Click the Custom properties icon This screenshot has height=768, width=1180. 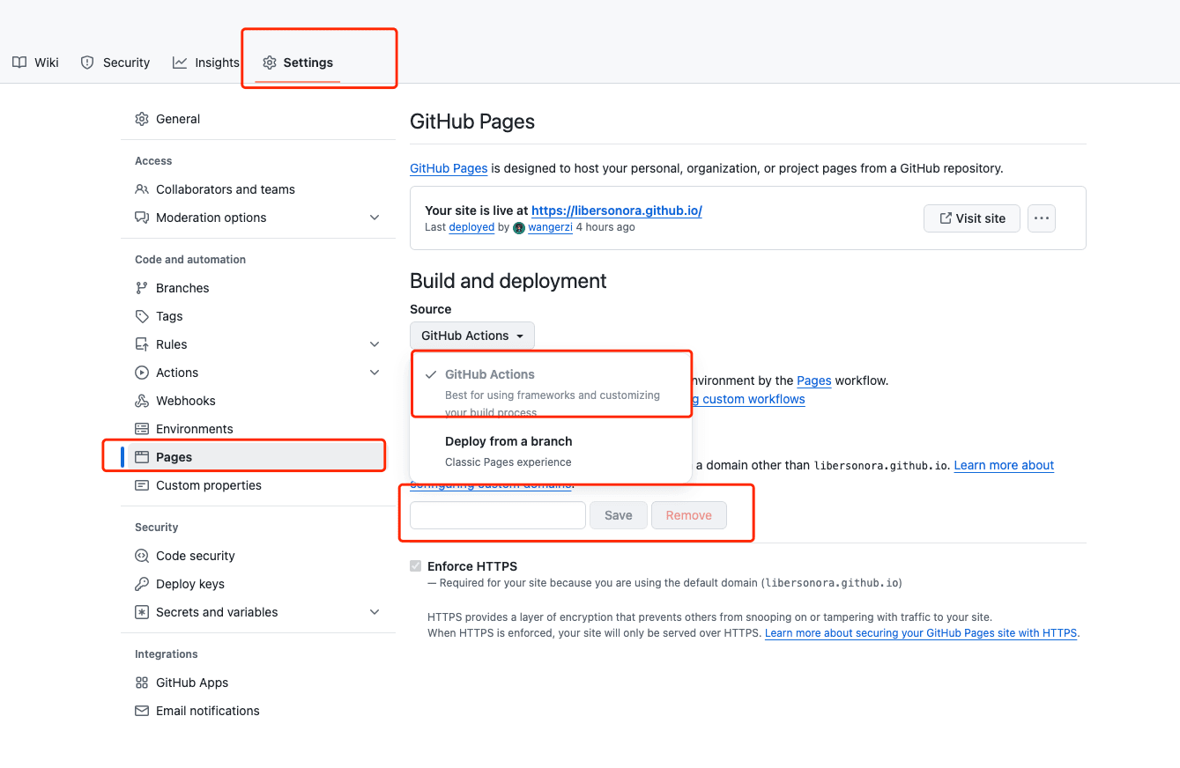[142, 485]
